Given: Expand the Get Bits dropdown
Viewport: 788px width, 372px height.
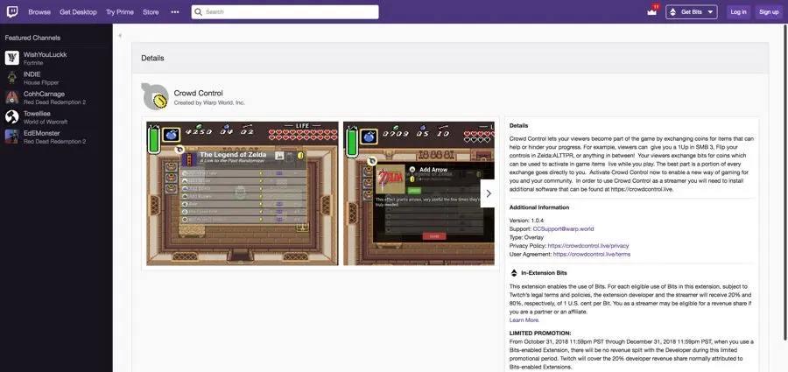Looking at the screenshot, I should (692, 12).
